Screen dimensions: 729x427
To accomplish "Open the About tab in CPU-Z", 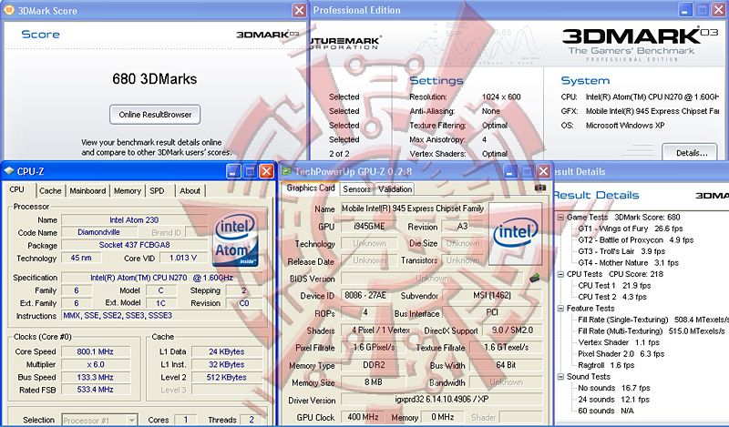I will 190,190.
